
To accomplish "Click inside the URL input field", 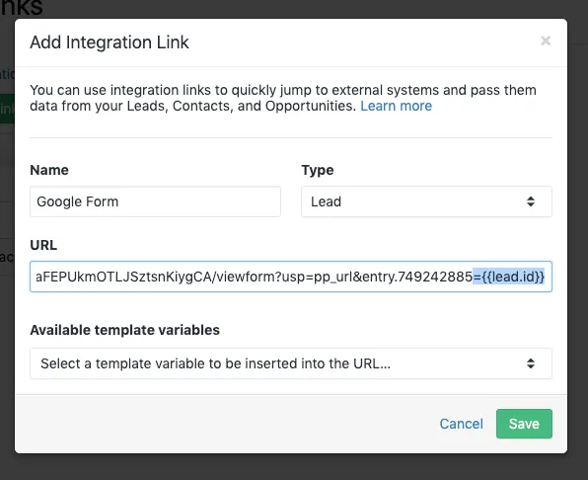I will point(291,277).
